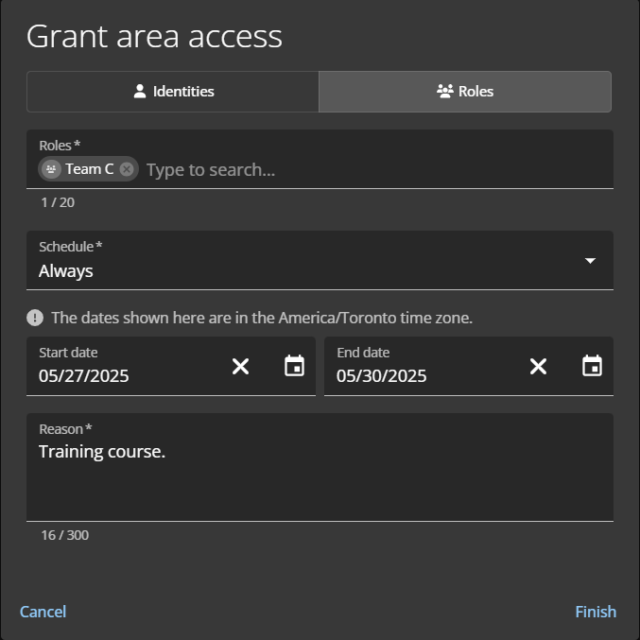Viewport: 640px width, 640px height.
Task: Remove the Team C role chip
Action: 127,169
